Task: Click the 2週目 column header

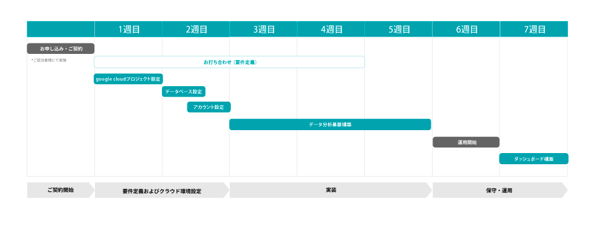Action: pyautogui.click(x=196, y=29)
